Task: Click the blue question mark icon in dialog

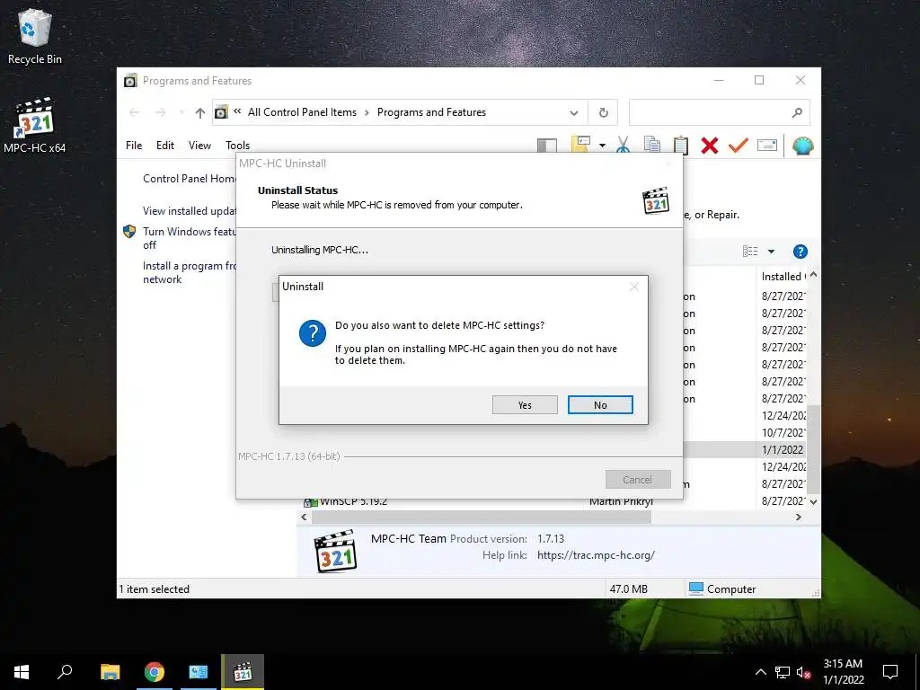Action: coord(312,333)
